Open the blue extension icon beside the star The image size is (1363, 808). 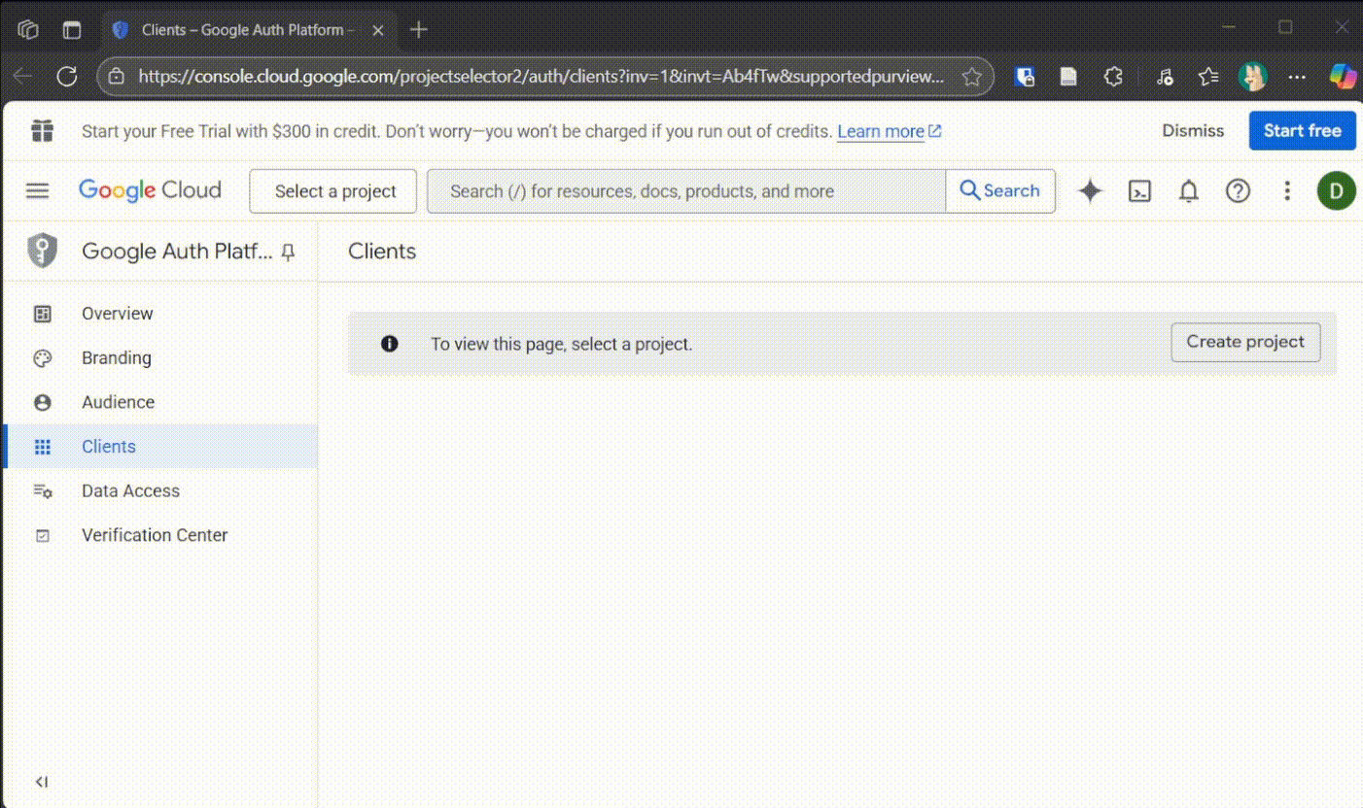(1024, 77)
